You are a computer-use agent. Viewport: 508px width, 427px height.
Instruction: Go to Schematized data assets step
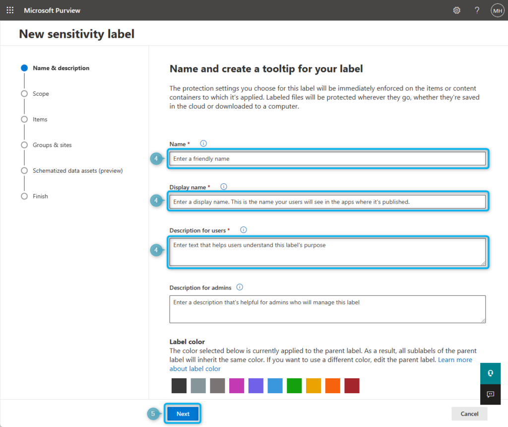[24, 170]
